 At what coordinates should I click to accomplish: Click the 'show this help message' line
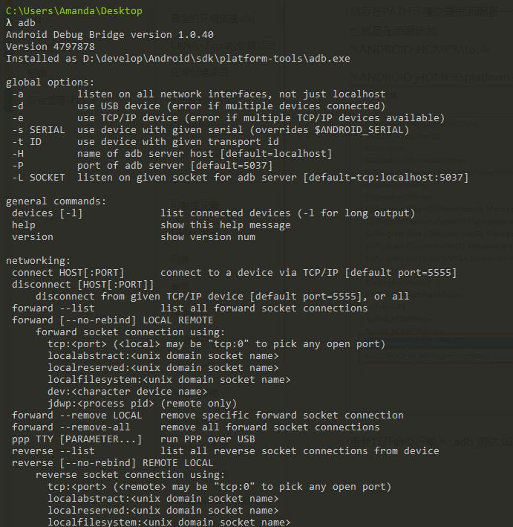(225, 225)
